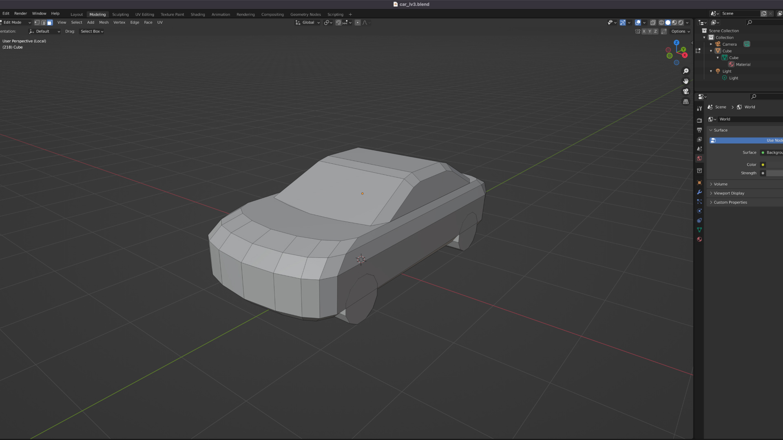This screenshot has height=440, width=783.
Task: Open the Default orientation dropdown
Action: click(44, 31)
